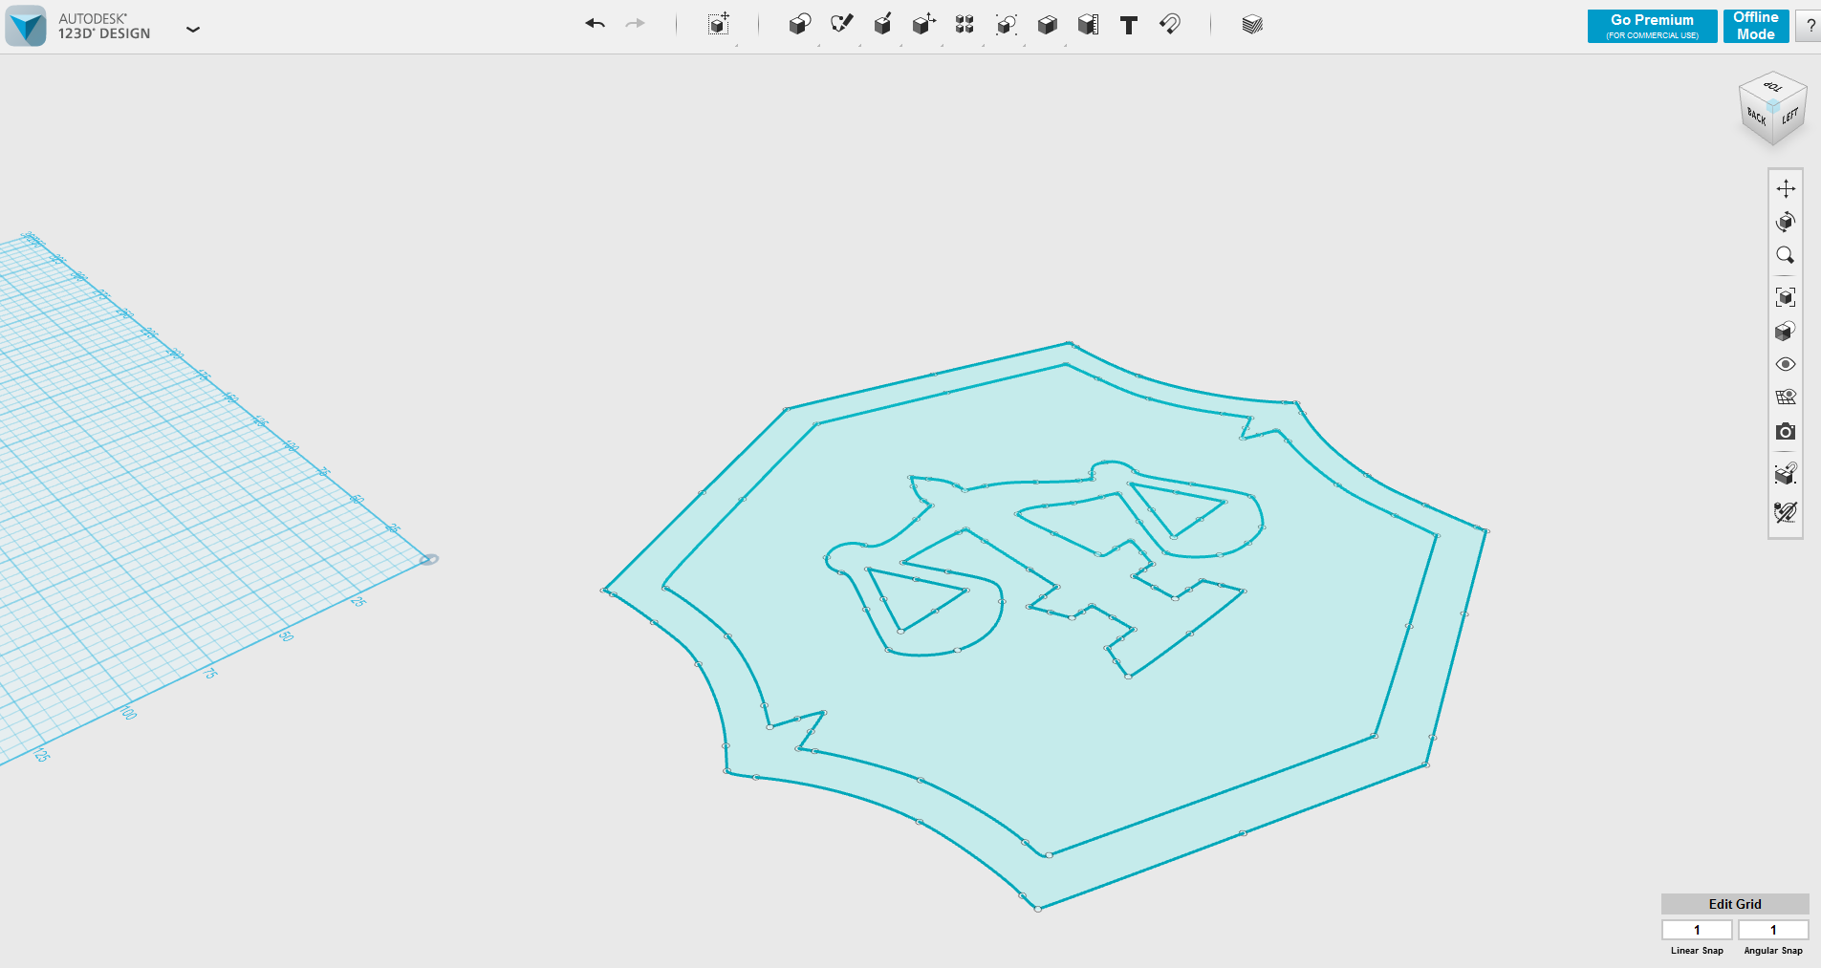Select the Text tool
This screenshot has height=968, width=1821.
coord(1129,25)
